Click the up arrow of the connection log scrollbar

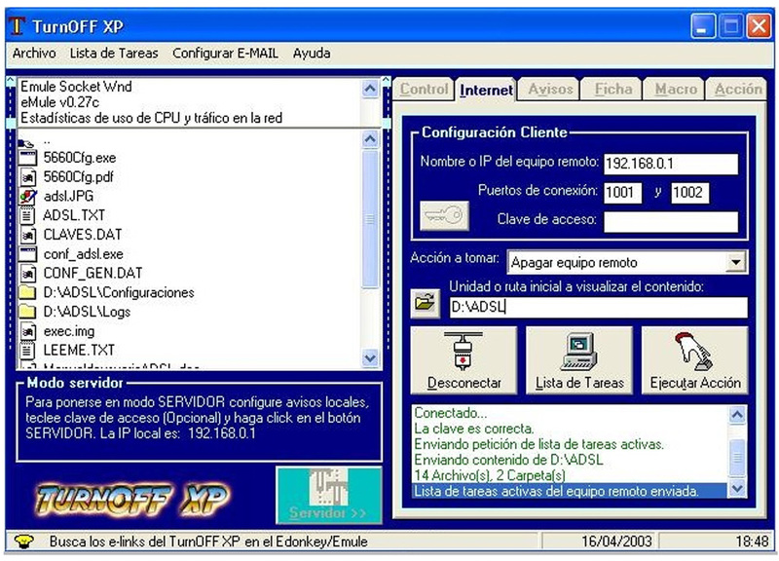[737, 414]
